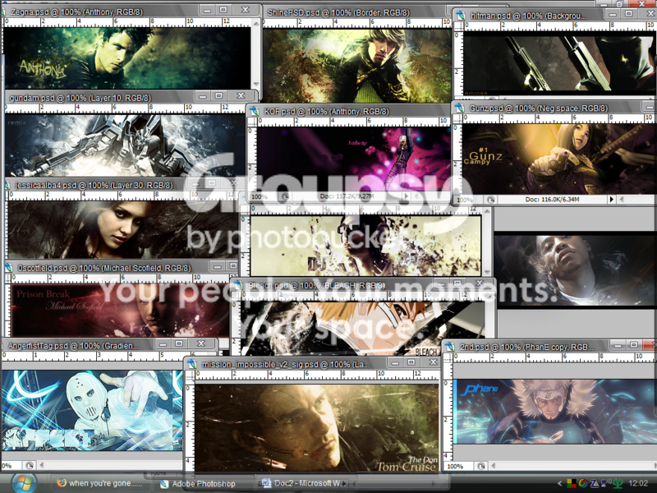
Task: Click the scroll-down arrow in Zegna.psd
Action: [255, 85]
